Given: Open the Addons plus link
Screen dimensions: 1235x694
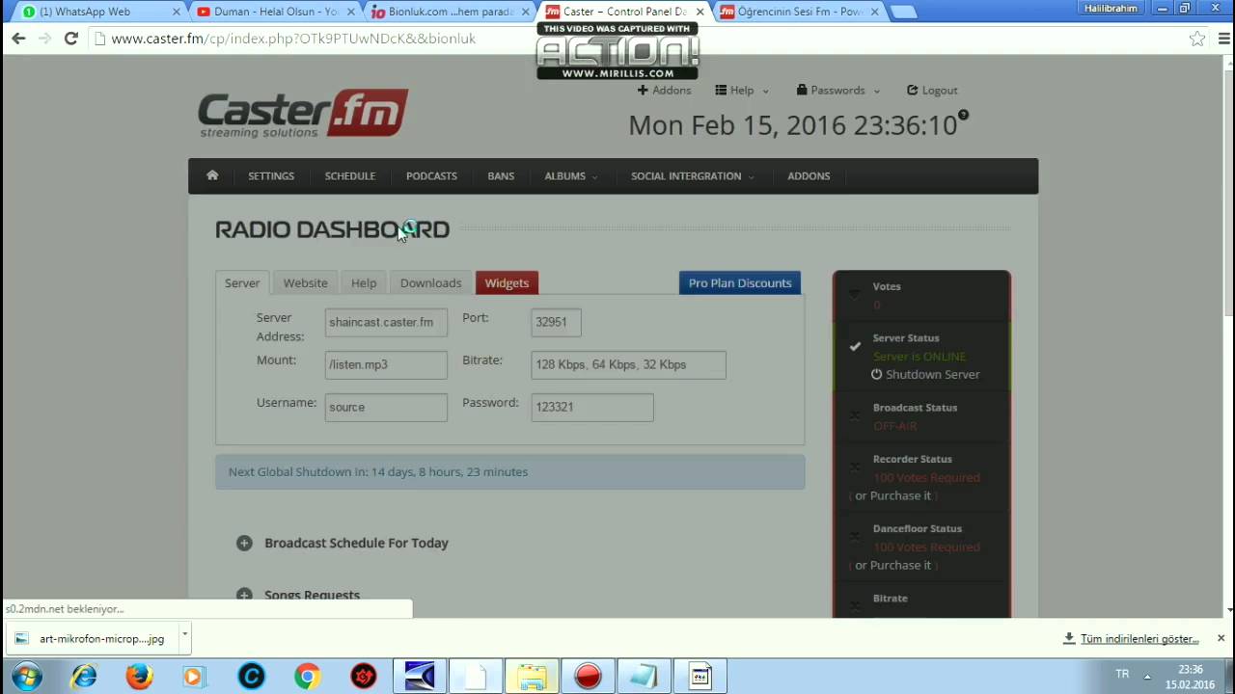Looking at the screenshot, I should (664, 90).
